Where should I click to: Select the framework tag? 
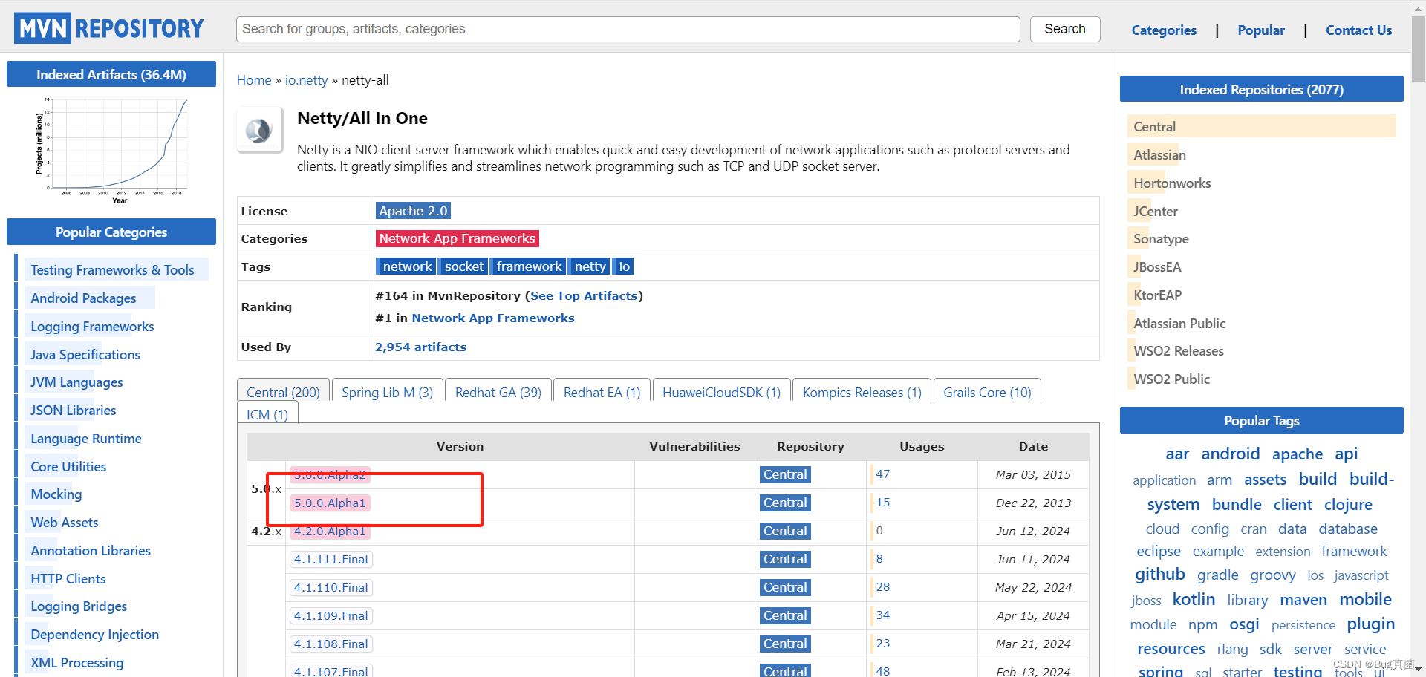point(529,266)
